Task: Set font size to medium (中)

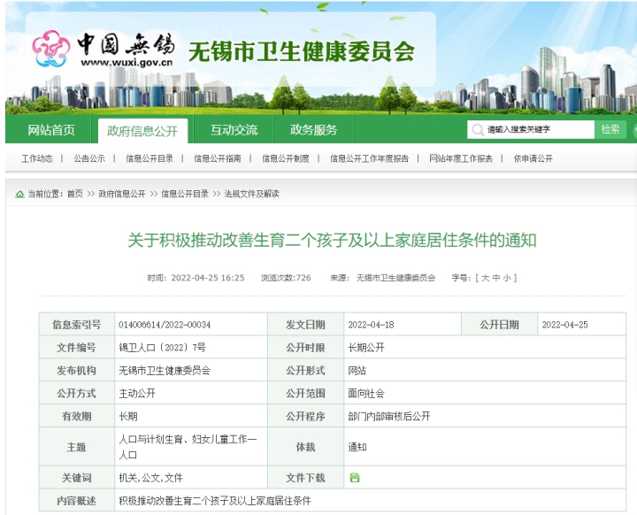Action: pos(496,278)
